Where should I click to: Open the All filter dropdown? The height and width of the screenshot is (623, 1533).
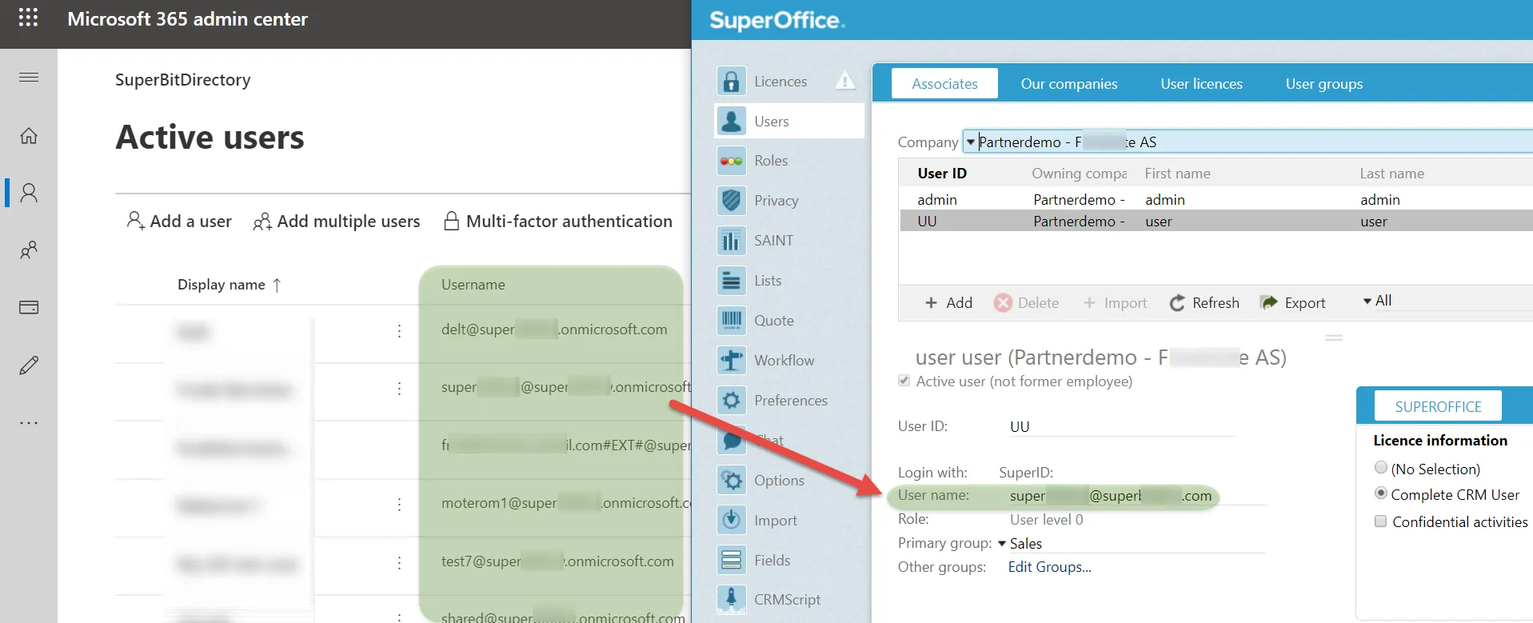pyautogui.click(x=1377, y=301)
